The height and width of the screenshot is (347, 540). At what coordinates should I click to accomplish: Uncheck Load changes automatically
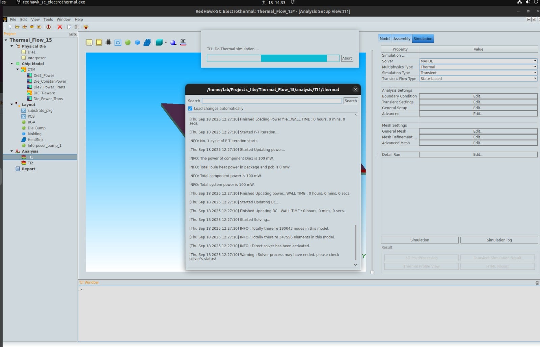(x=190, y=109)
